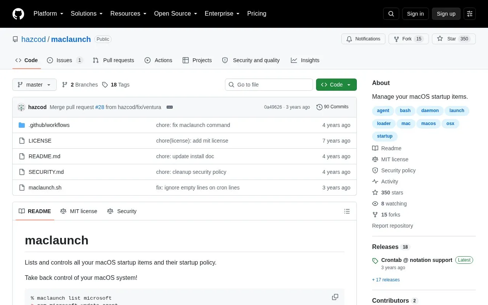Expand the Open Source dropdown
This screenshot has width=488, height=305.
[x=176, y=14]
